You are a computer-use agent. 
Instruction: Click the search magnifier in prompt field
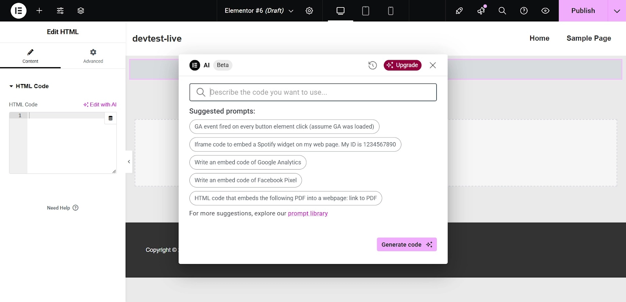[201, 92]
